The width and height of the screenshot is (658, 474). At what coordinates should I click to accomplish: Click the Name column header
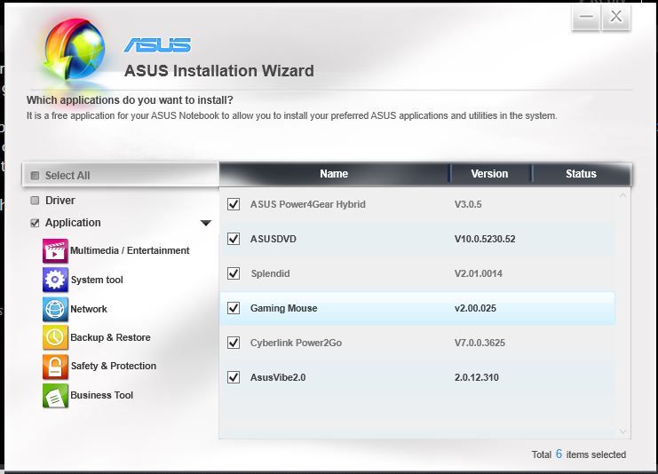point(334,174)
